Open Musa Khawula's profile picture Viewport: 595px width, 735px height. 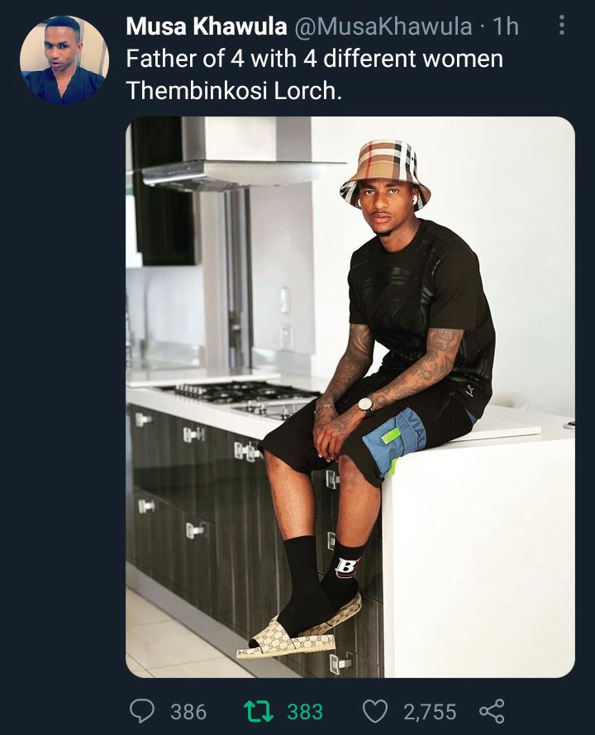click(64, 60)
